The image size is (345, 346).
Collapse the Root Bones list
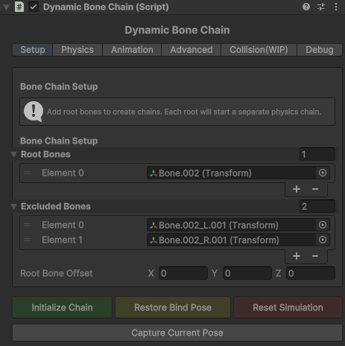14,155
